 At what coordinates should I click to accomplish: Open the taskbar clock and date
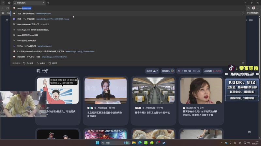(x=255, y=143)
